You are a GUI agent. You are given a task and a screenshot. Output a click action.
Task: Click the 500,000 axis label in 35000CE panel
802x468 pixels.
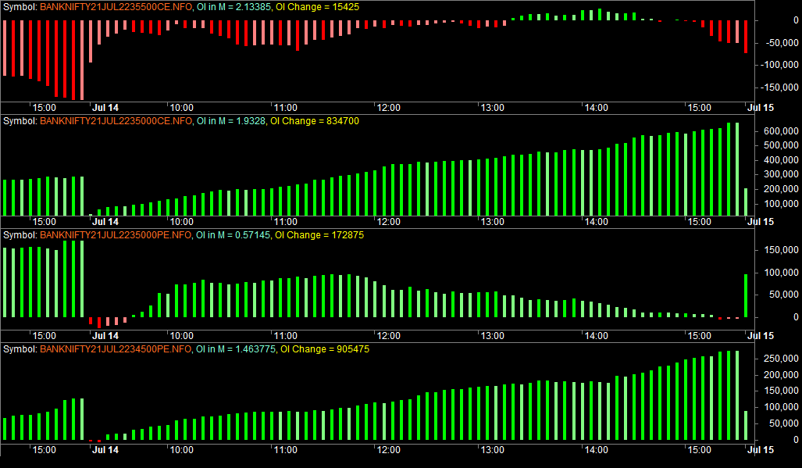[x=781, y=146]
